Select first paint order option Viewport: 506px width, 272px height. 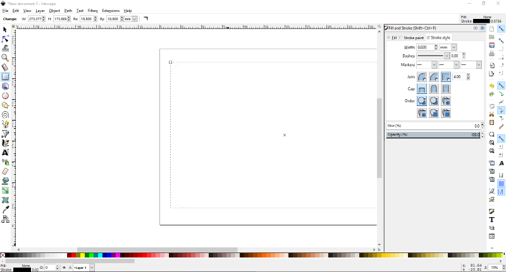(x=422, y=101)
